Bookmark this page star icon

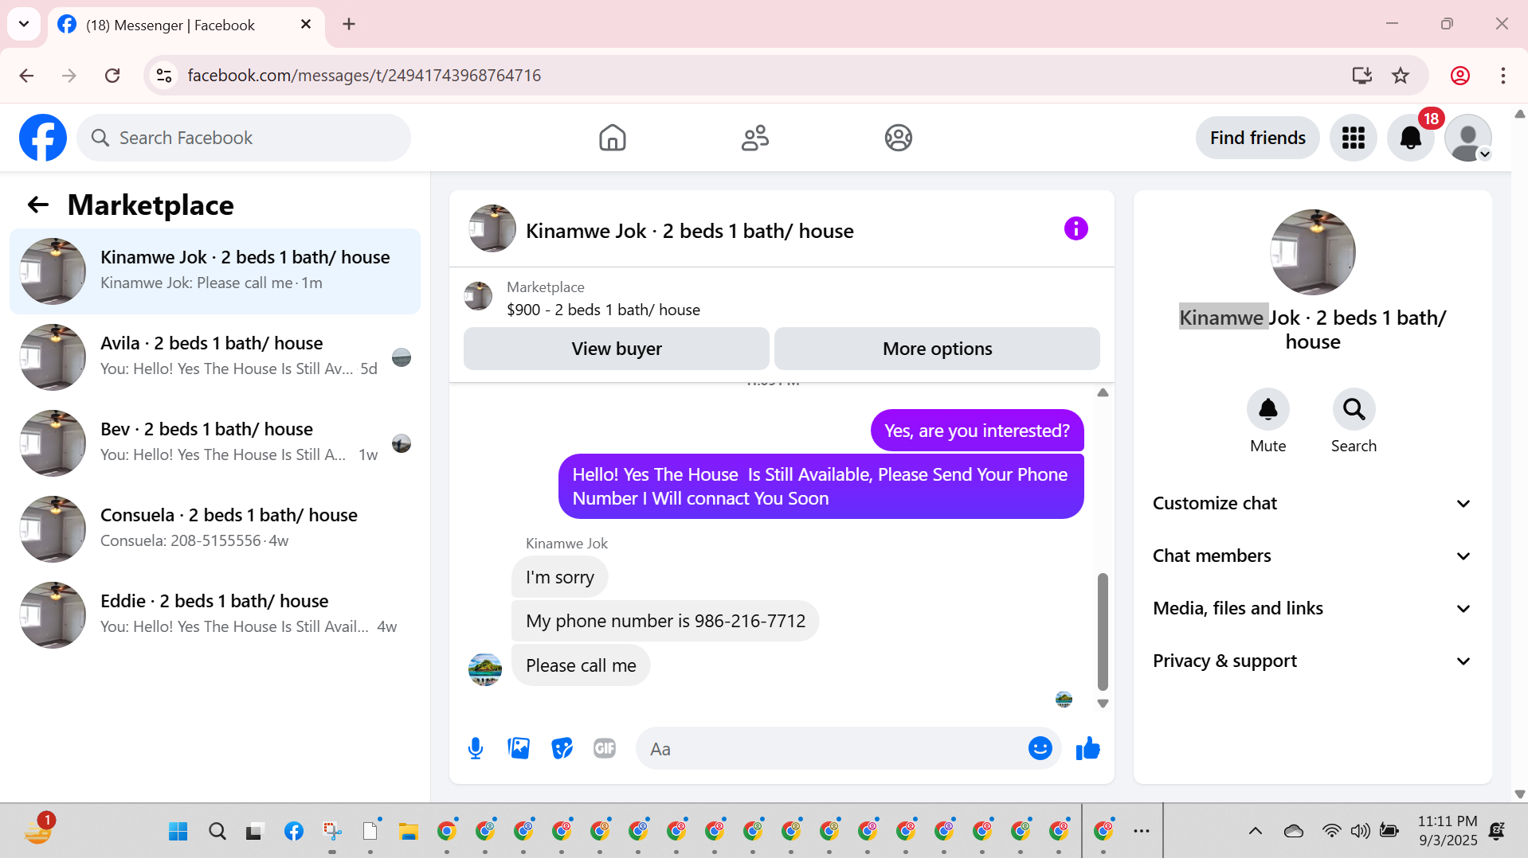pos(1401,76)
